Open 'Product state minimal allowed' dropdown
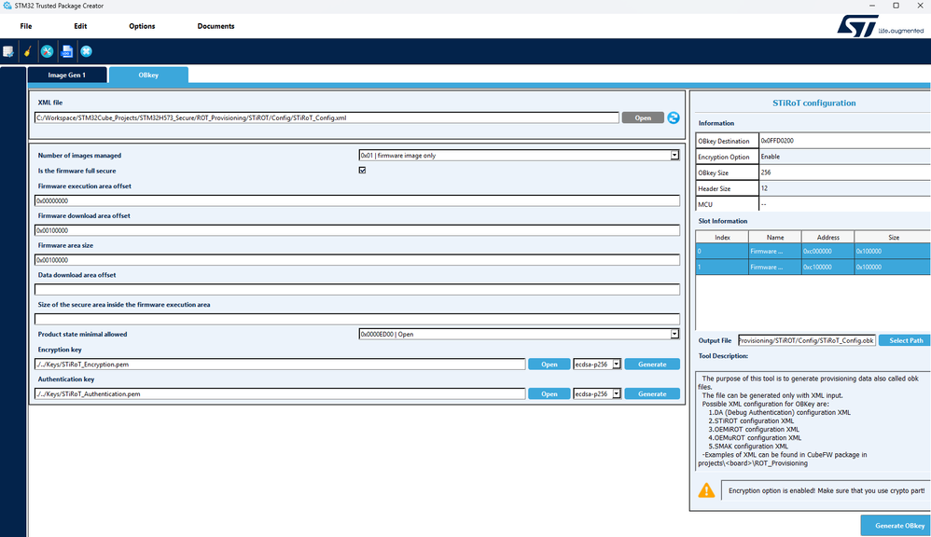931x537 pixels. [x=674, y=334]
